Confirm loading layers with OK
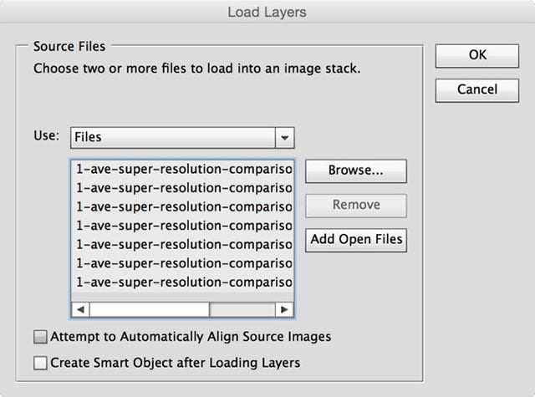The width and height of the screenshot is (535, 397). pos(477,56)
